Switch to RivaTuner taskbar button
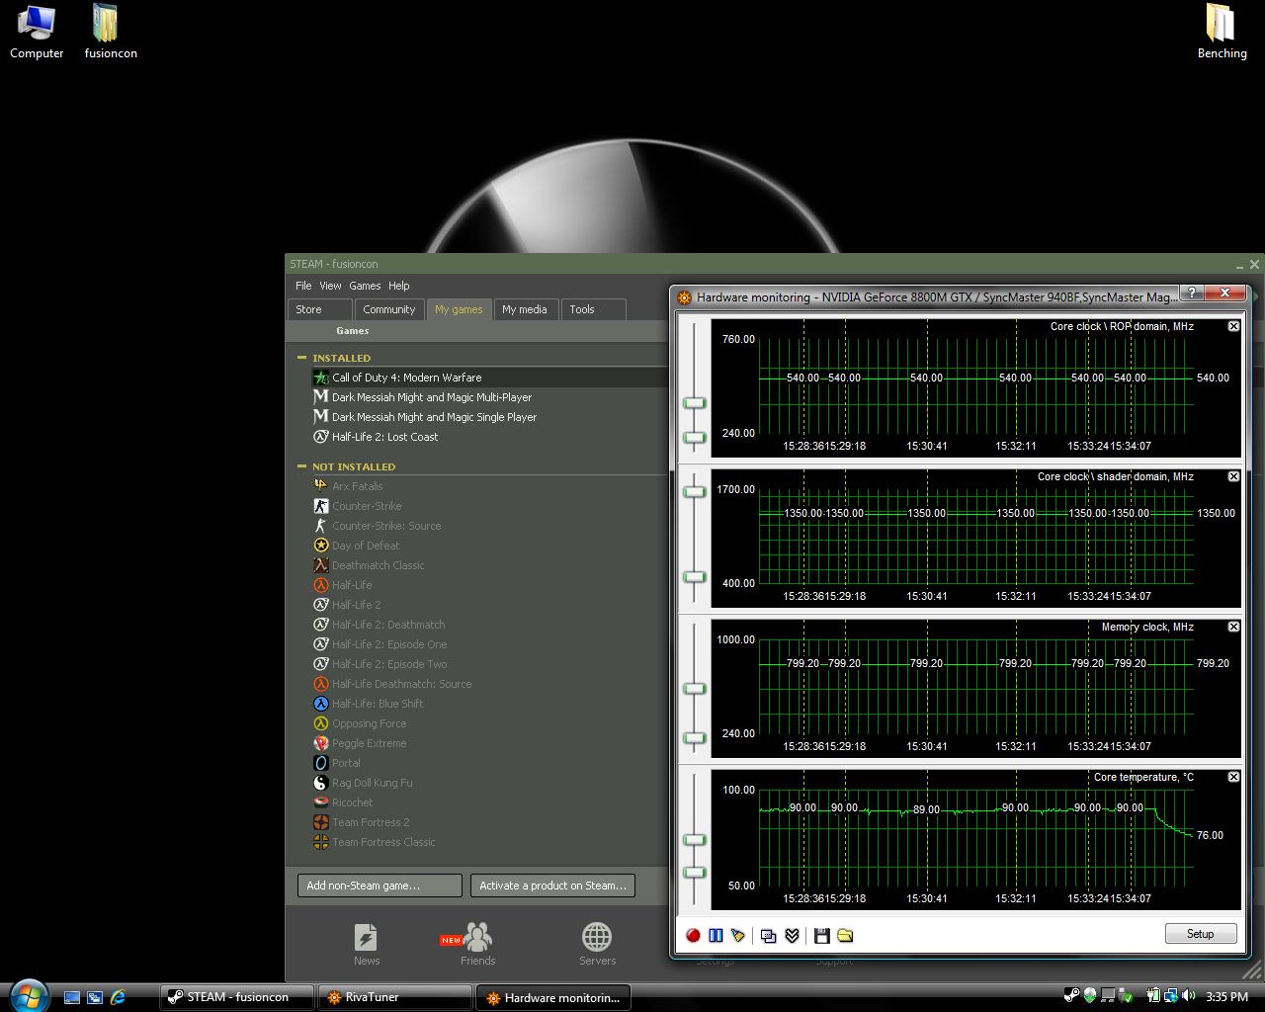1265x1012 pixels. (x=394, y=997)
